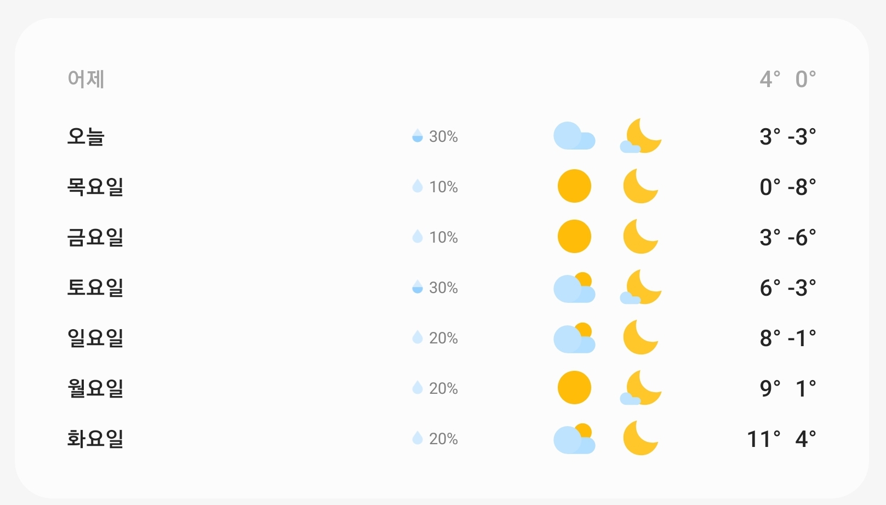Open the 어제 (yesterday) row
Image resolution: width=886 pixels, height=505 pixels.
[x=86, y=79]
